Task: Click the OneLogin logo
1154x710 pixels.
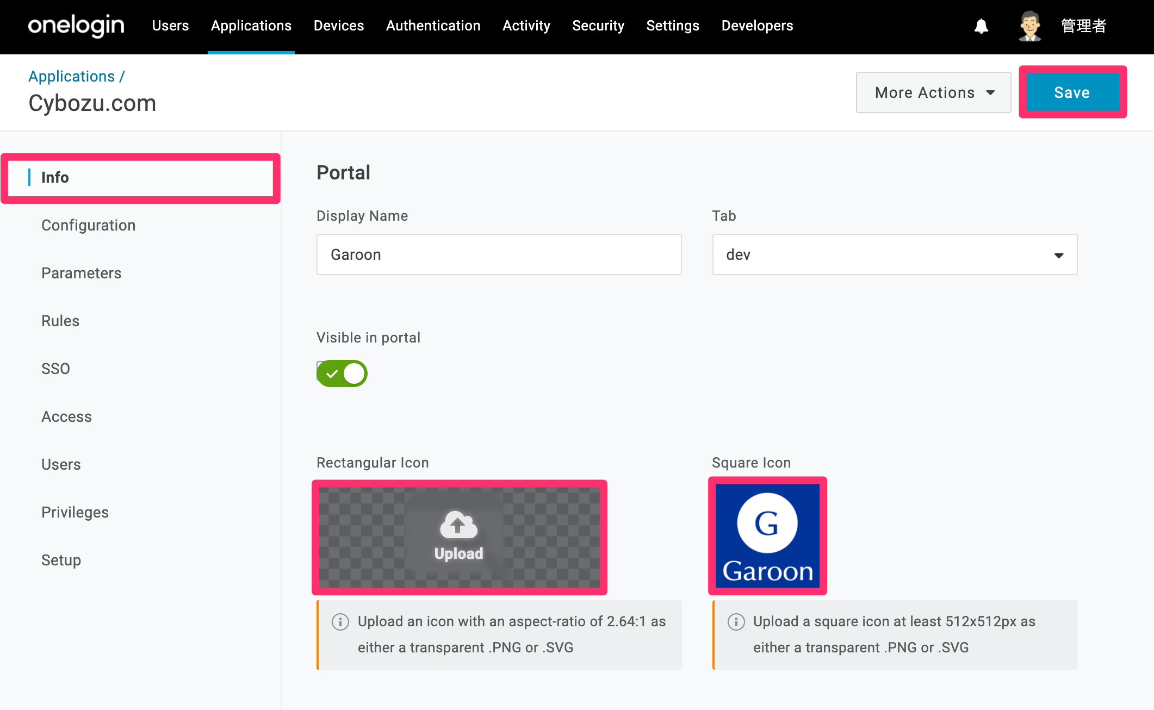Action: (x=76, y=26)
